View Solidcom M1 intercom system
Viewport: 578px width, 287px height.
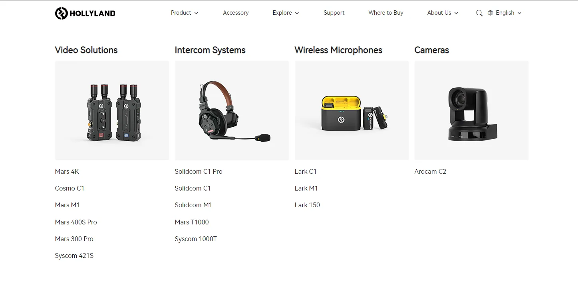(x=193, y=205)
